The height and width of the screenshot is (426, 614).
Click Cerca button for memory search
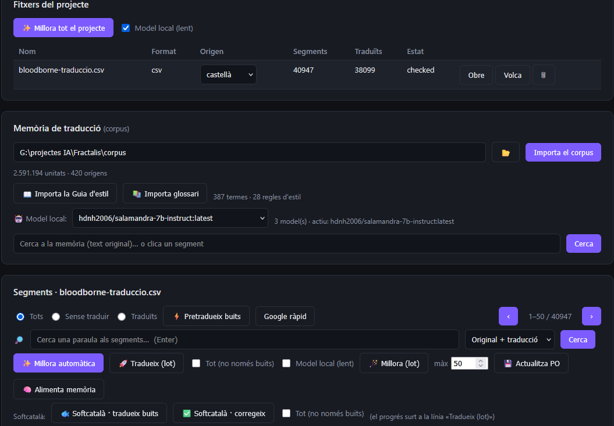[584, 244]
